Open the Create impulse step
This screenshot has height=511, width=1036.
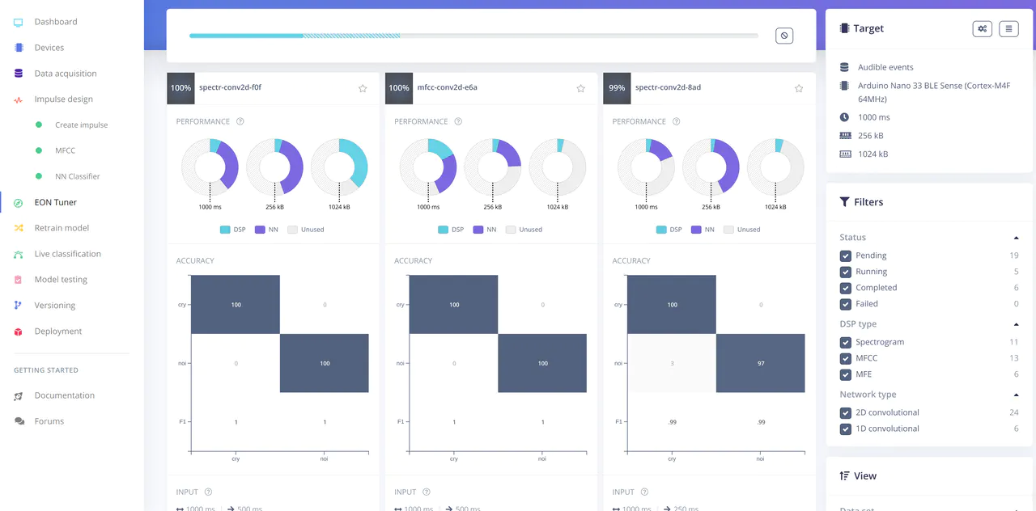[x=81, y=125]
